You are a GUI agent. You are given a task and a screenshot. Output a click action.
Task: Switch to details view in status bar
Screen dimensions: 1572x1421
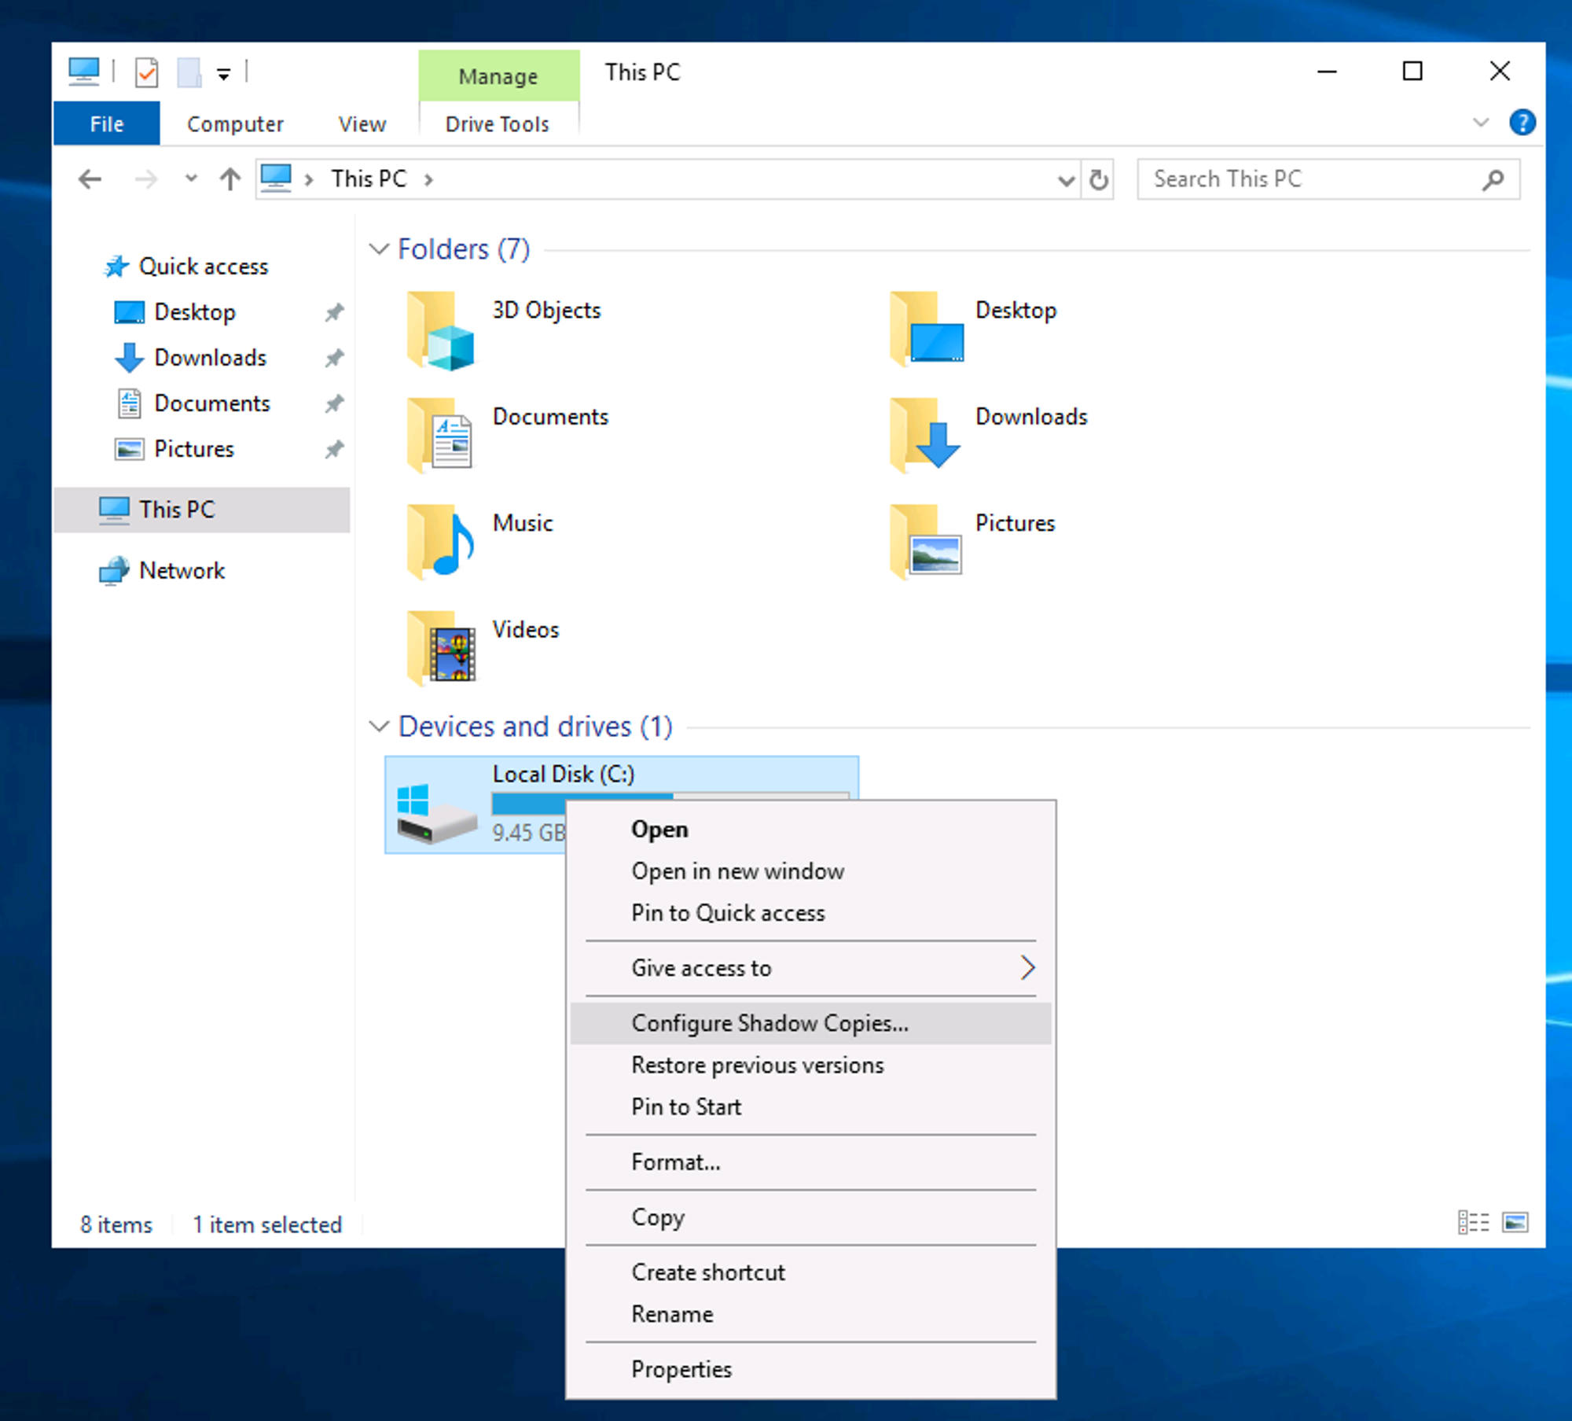pos(1473,1223)
